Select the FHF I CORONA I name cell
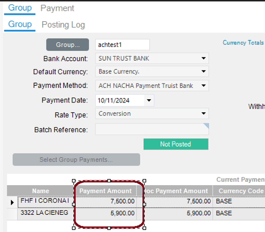This screenshot has height=232, width=265. coord(45,202)
